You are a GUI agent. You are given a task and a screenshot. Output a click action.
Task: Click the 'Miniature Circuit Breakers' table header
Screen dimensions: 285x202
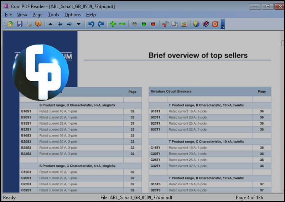click(x=171, y=92)
